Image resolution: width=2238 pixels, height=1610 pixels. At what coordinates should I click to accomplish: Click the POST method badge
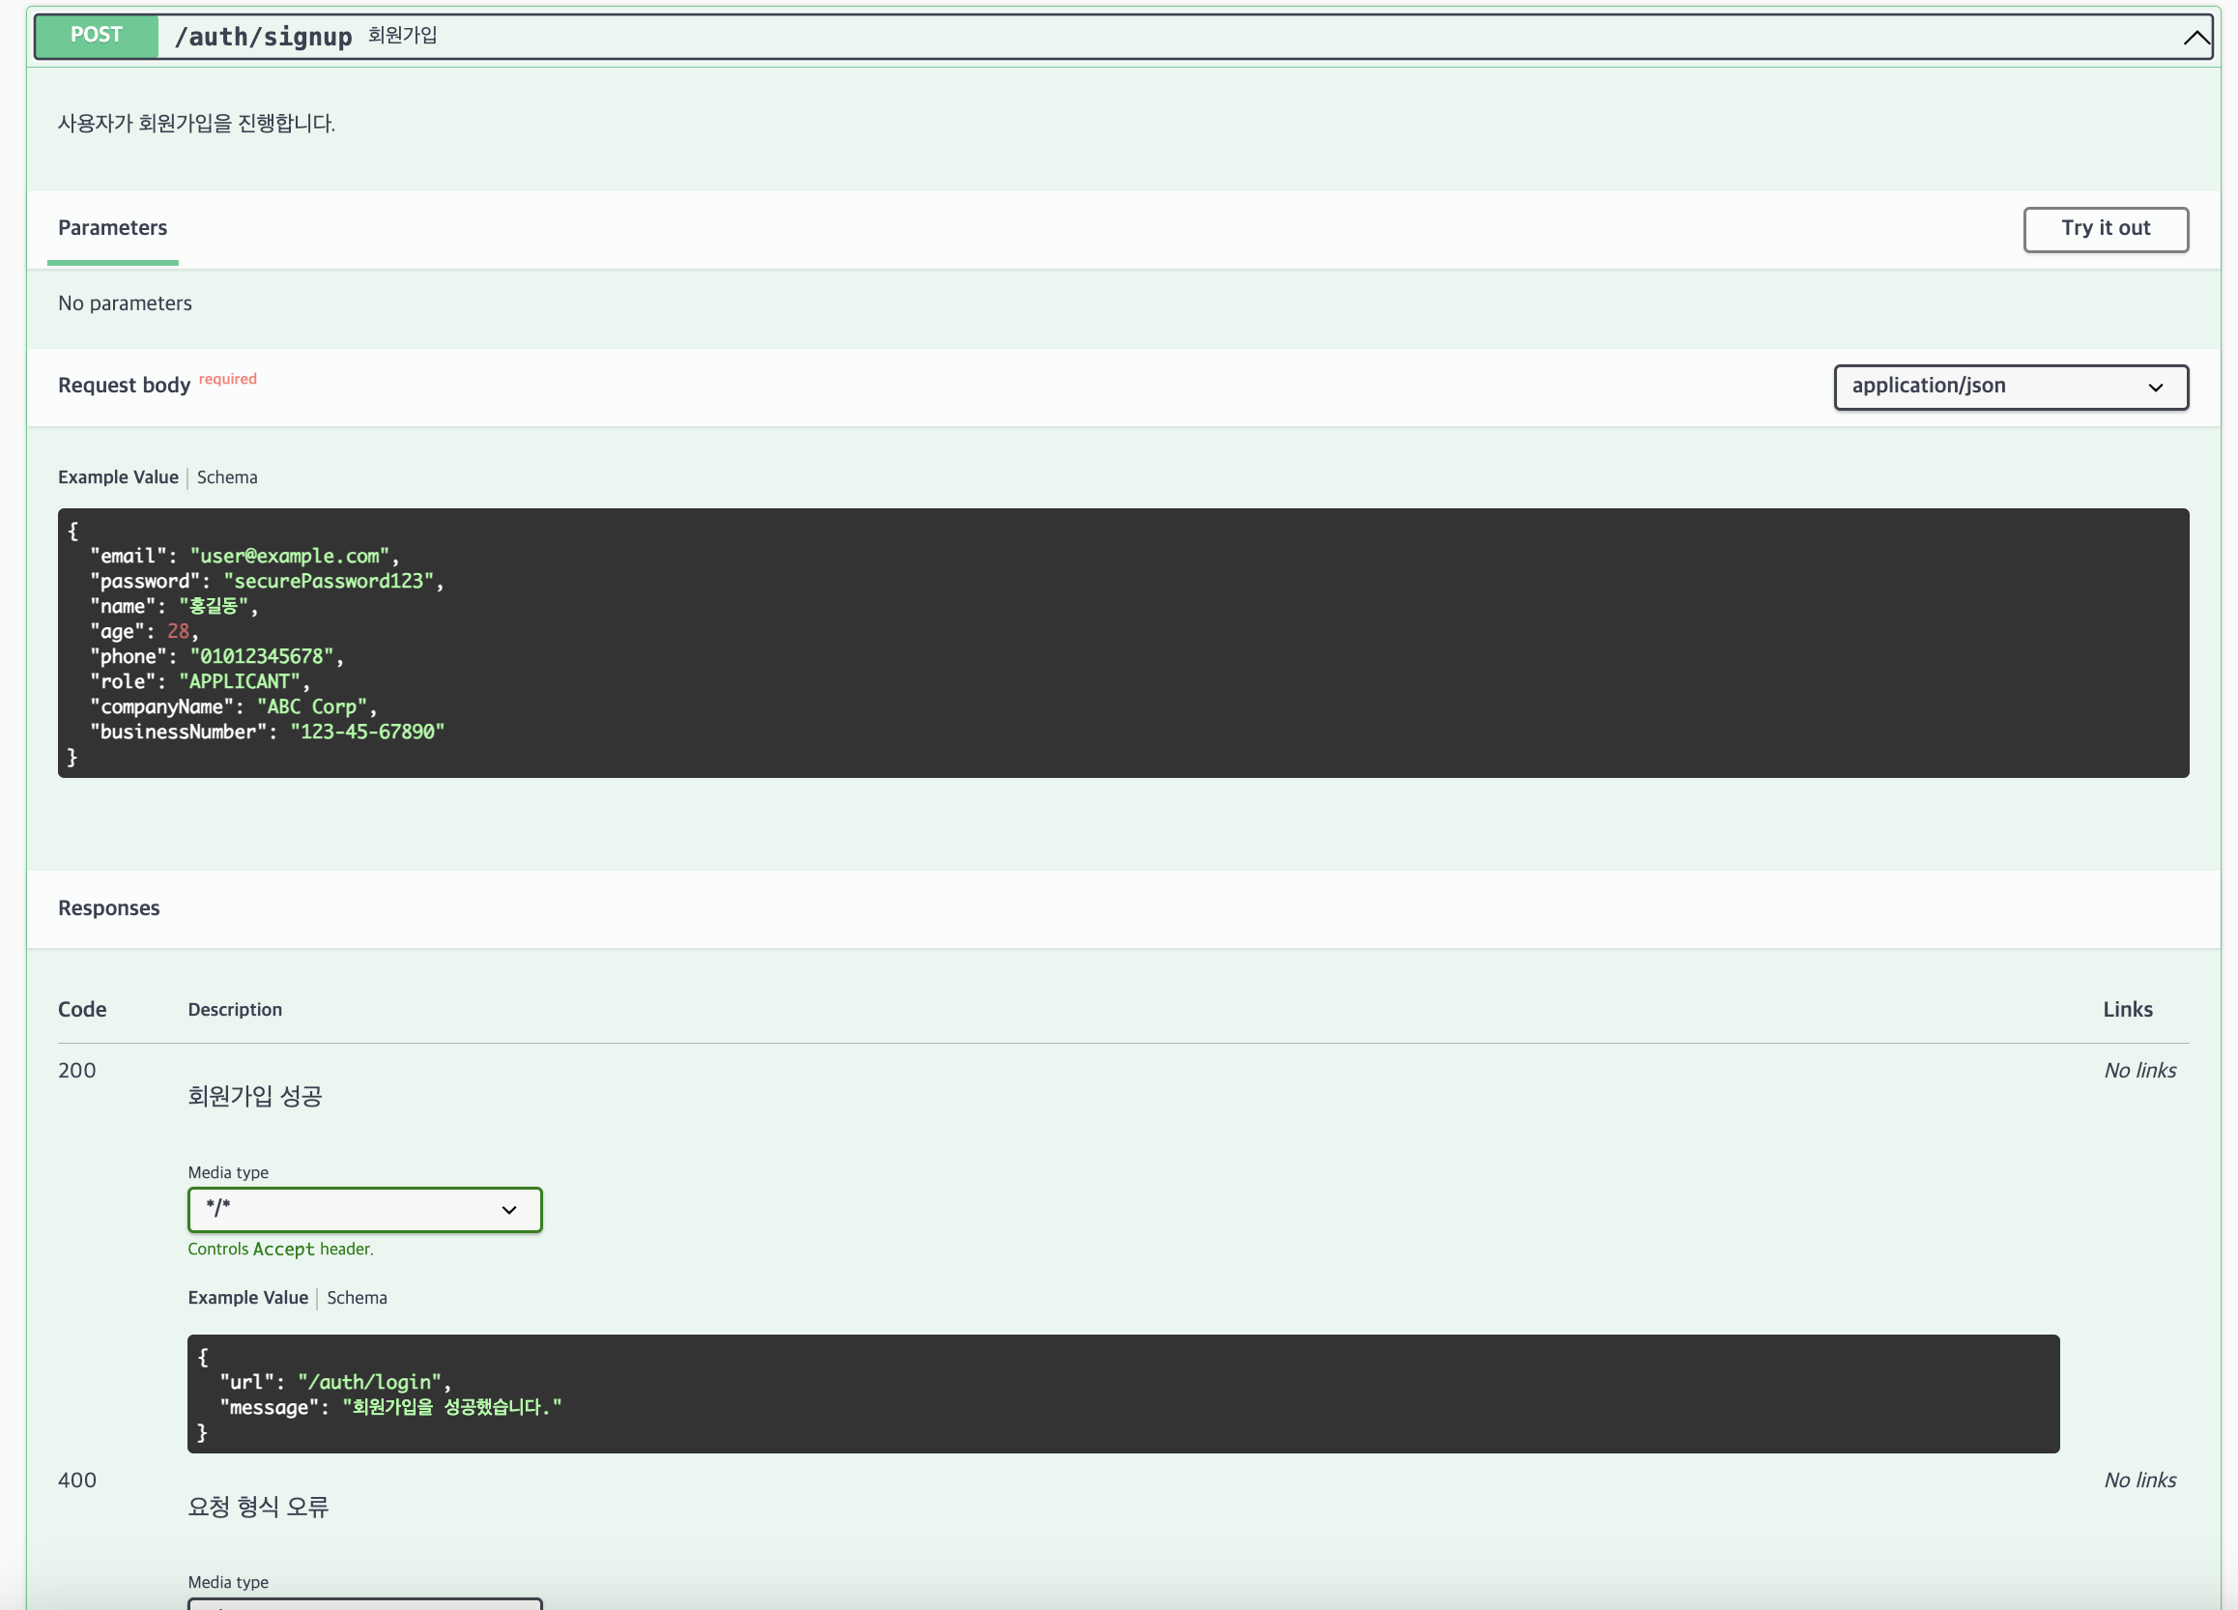coord(97,36)
